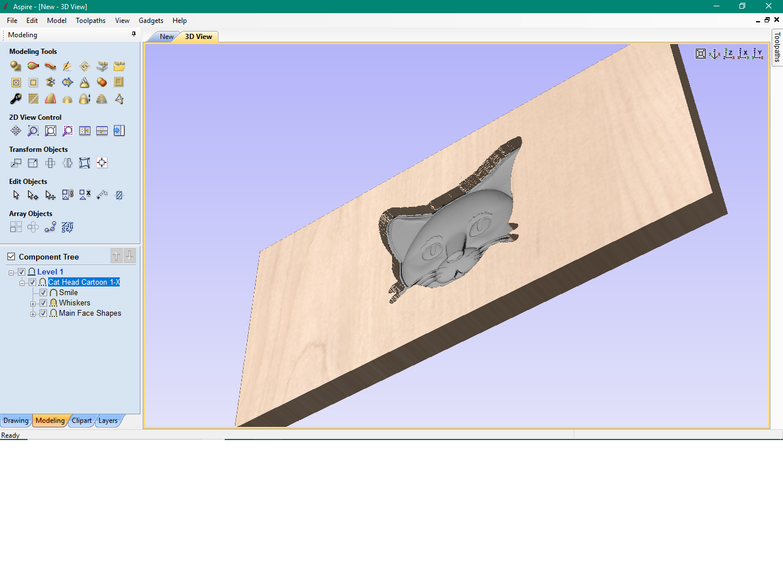
Task: Click the Zoom to Box magnifier icon
Action: pyautogui.click(x=33, y=131)
